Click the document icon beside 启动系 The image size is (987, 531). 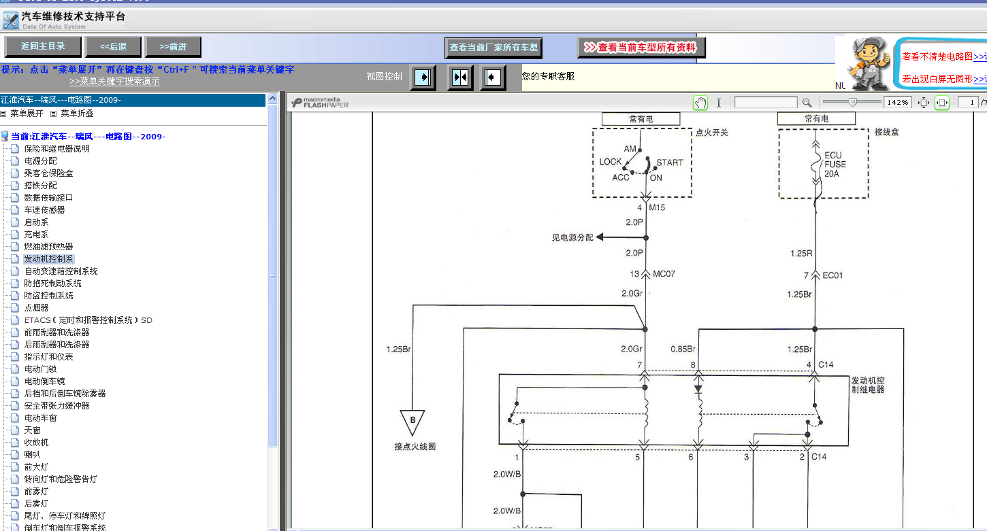click(x=15, y=222)
